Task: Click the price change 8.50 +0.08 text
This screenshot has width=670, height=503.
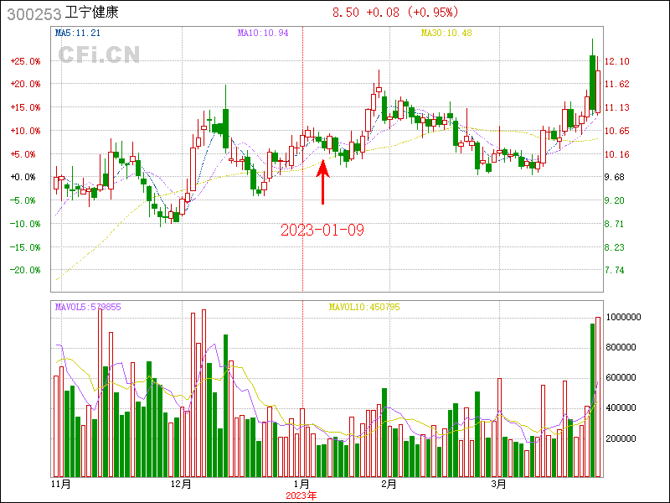Action: (369, 13)
